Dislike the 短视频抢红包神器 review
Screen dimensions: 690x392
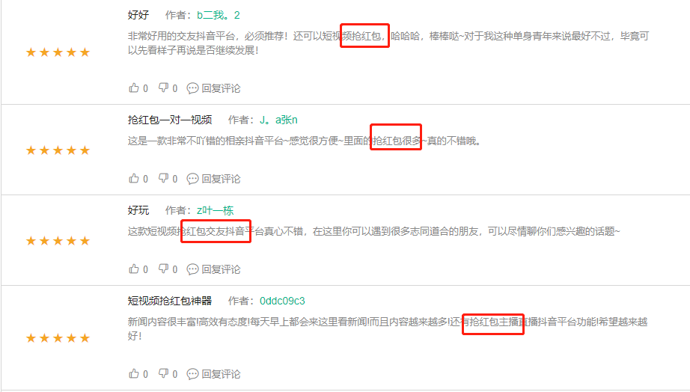(x=163, y=373)
